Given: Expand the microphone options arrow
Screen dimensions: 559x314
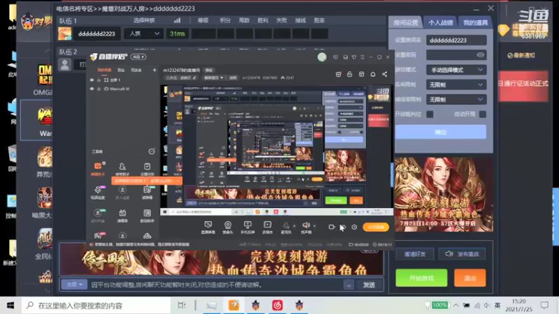Looking at the screenshot, I should click(x=294, y=225).
